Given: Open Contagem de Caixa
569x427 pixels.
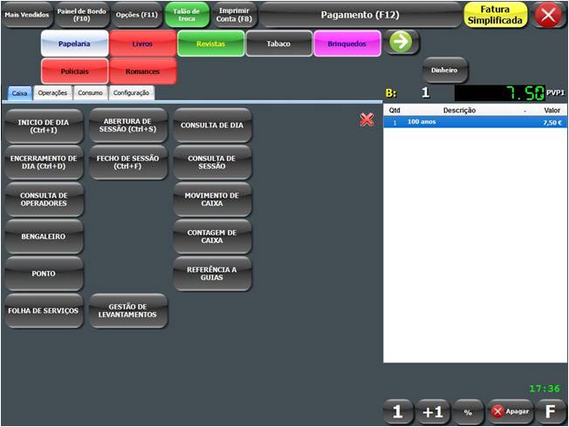Looking at the screenshot, I should (x=212, y=236).
